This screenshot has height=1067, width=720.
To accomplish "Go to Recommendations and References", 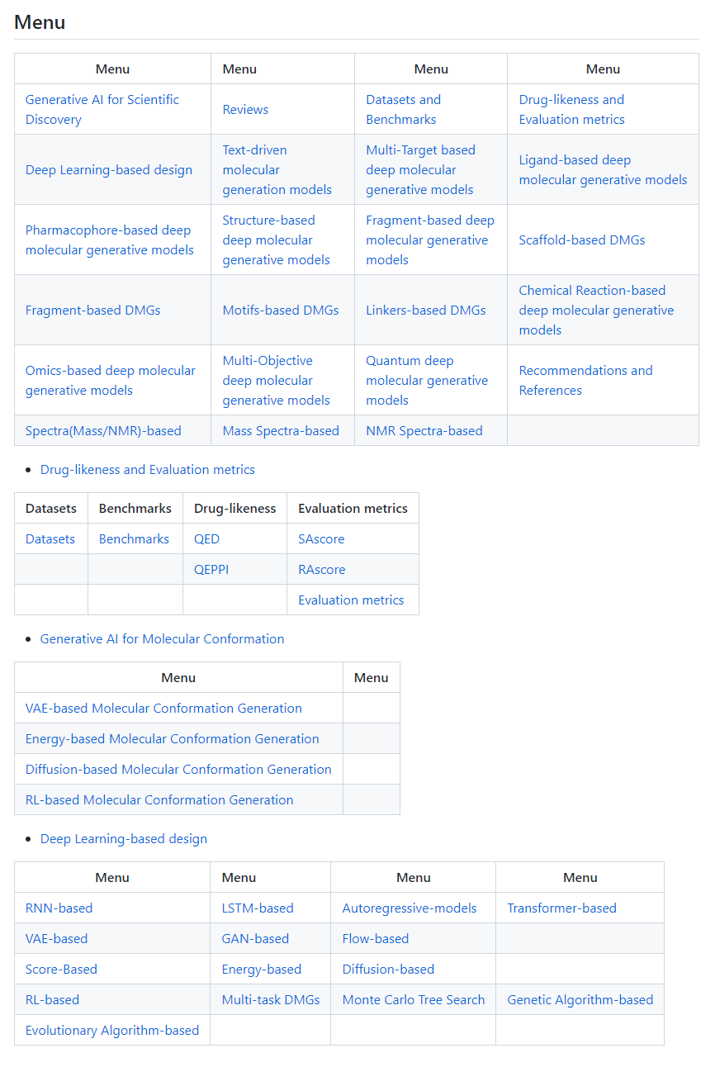I will 585,380.
